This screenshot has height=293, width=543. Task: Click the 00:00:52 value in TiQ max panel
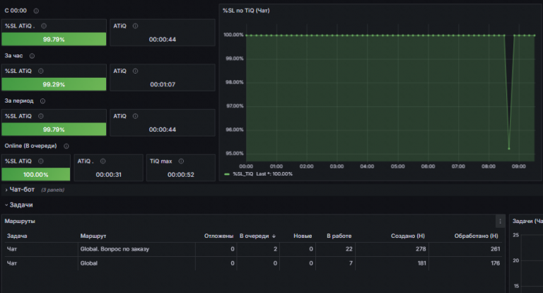click(x=181, y=175)
